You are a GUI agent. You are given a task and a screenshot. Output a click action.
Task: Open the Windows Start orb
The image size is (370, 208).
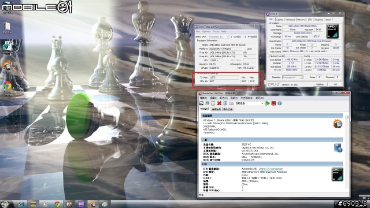pyautogui.click(x=5, y=204)
